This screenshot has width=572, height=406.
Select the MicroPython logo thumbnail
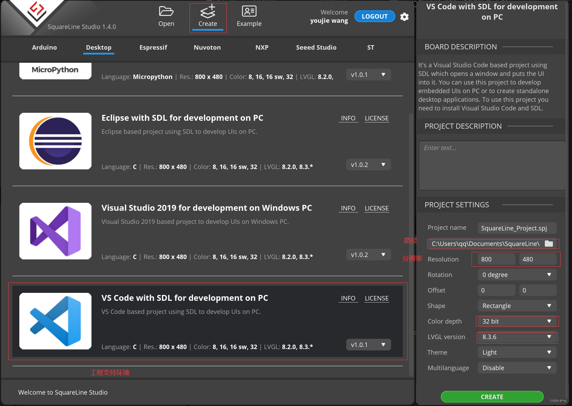55,70
